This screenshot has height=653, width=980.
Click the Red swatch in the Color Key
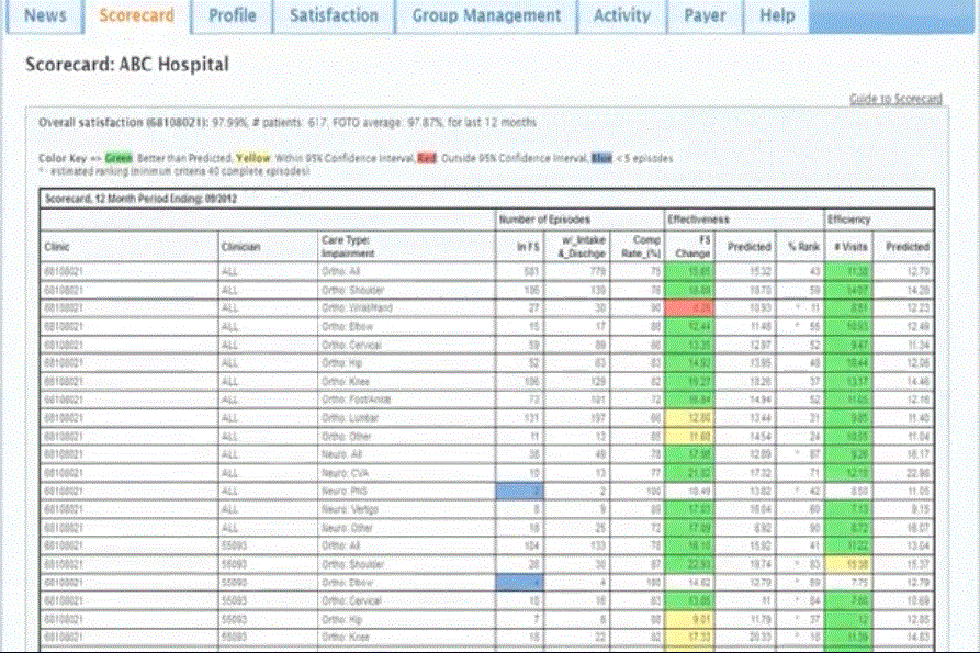(427, 158)
